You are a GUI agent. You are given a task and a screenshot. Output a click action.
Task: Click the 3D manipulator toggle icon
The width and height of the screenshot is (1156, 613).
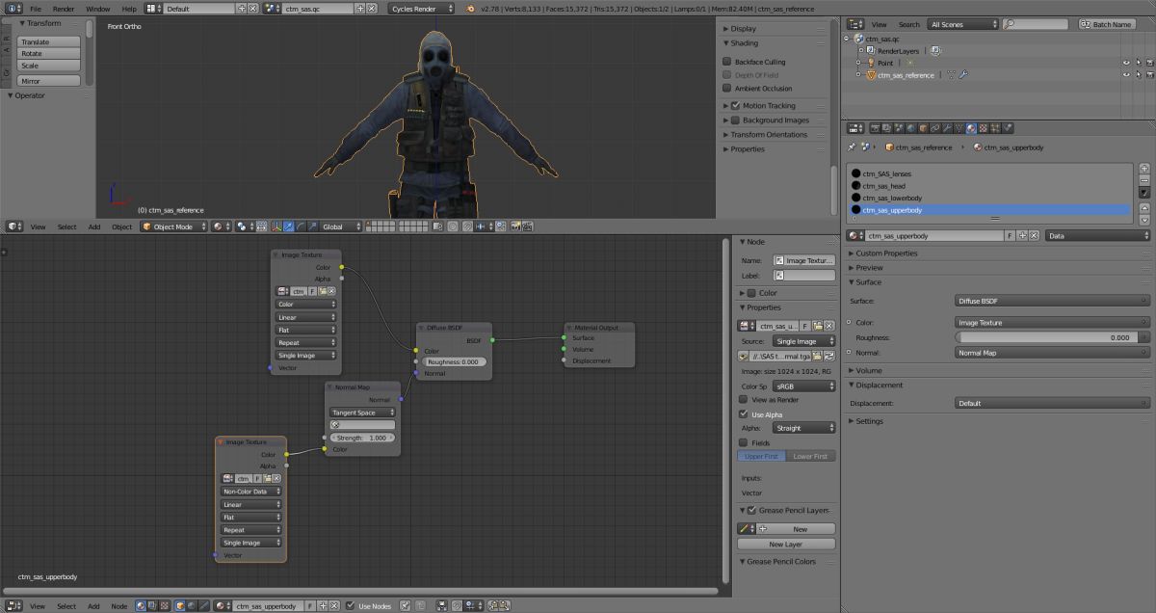pyautogui.click(x=276, y=227)
